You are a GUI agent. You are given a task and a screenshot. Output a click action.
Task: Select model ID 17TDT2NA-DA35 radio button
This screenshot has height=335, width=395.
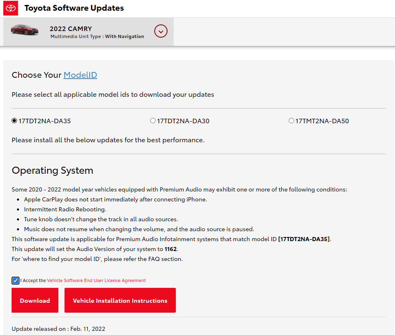(14, 121)
